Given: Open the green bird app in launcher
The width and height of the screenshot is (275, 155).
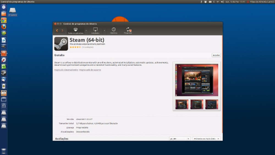Looking at the screenshot, I should click(4, 33).
